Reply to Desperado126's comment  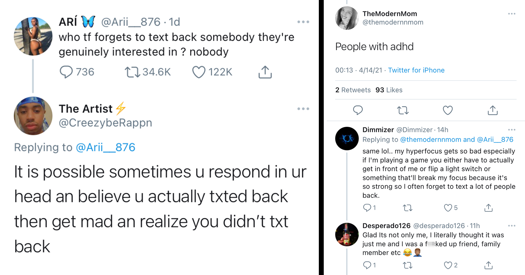(367, 265)
